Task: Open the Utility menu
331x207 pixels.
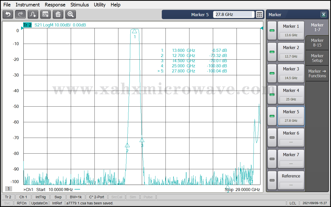Action: pyautogui.click(x=100, y=5)
